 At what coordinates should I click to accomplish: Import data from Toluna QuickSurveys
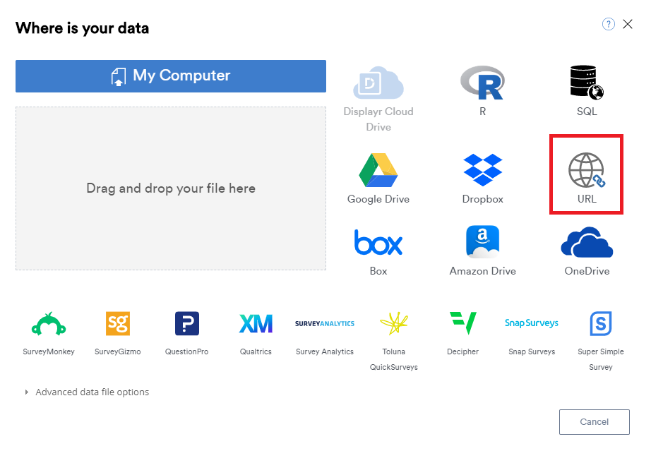click(393, 323)
